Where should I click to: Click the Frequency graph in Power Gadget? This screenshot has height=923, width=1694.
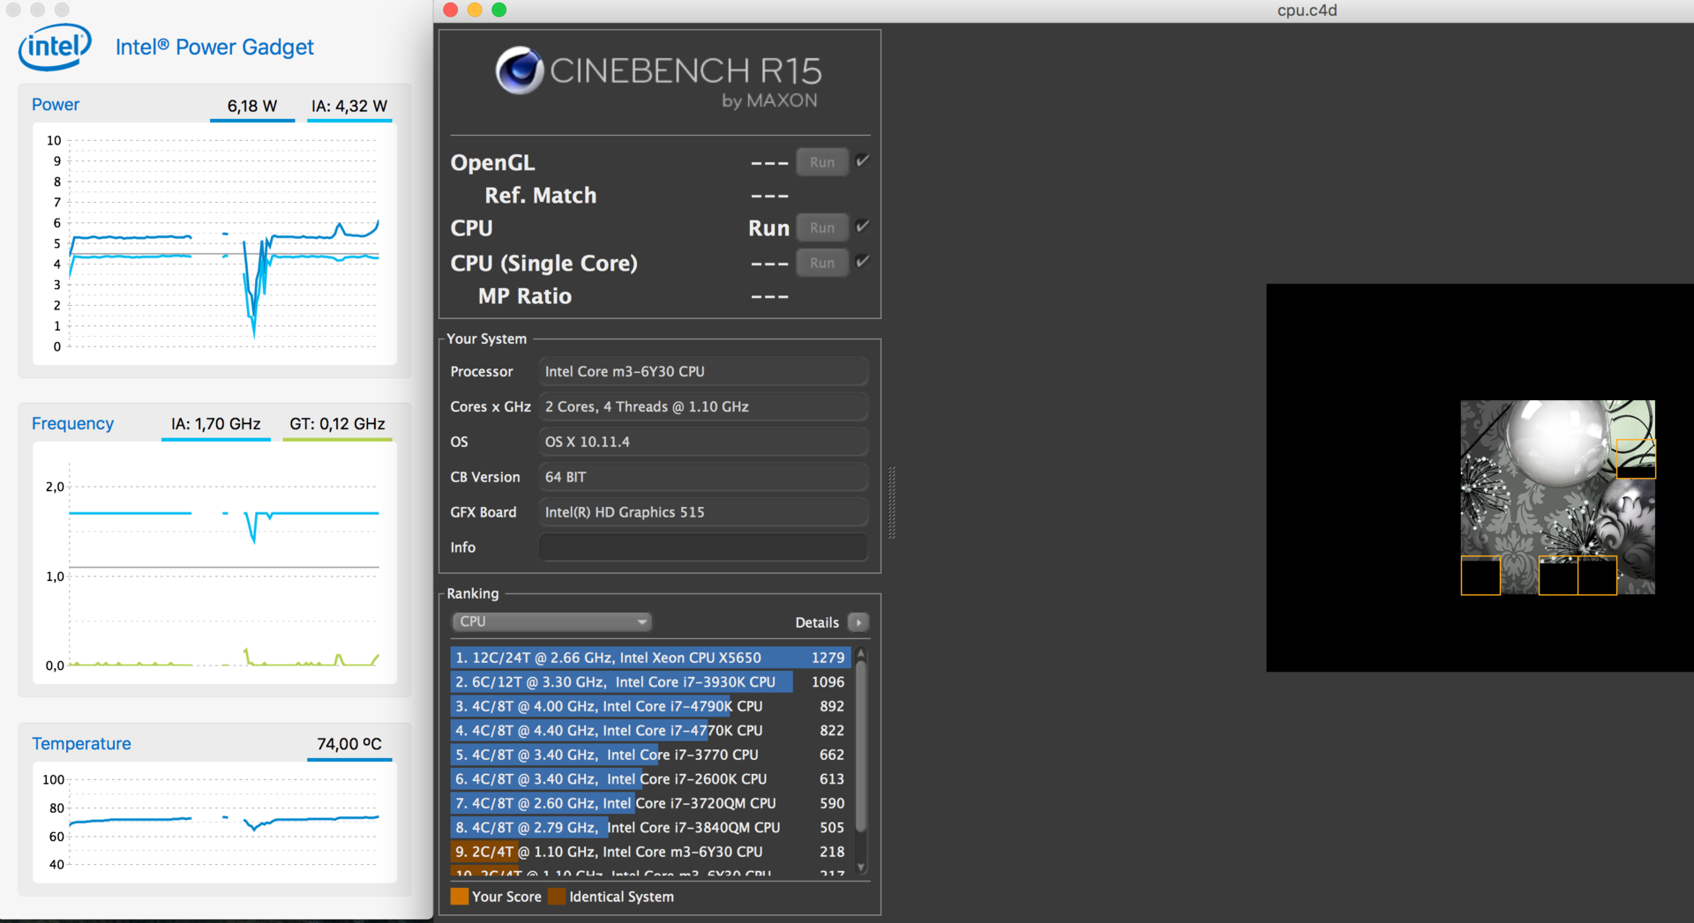215,563
